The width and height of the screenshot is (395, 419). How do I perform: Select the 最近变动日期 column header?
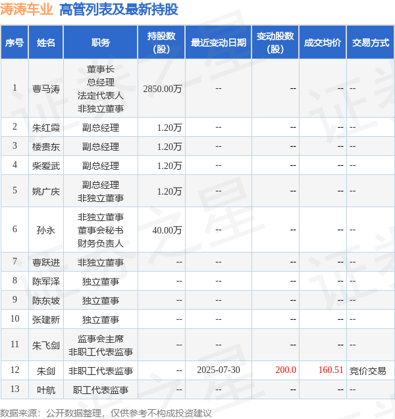(219, 43)
